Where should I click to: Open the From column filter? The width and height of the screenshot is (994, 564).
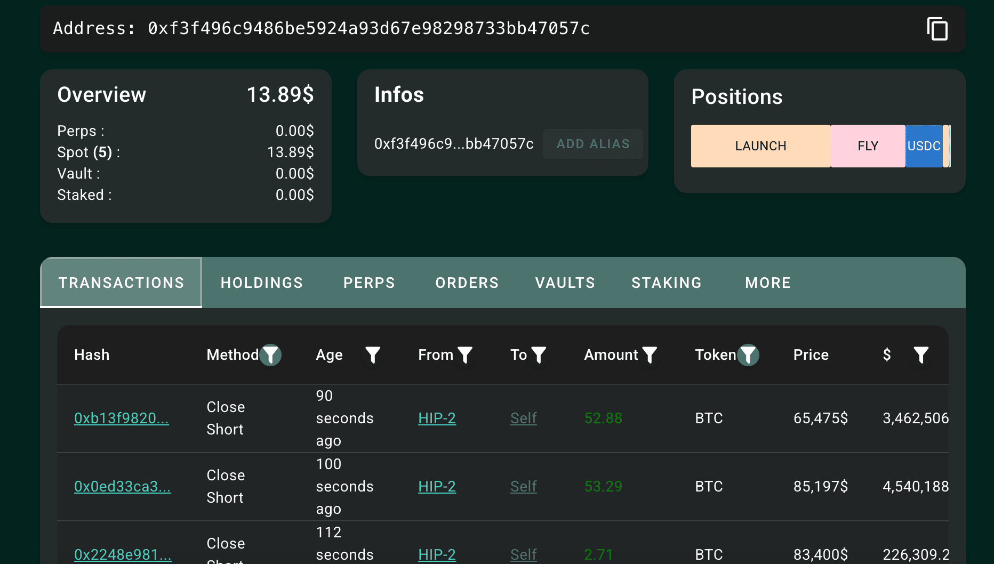466,354
